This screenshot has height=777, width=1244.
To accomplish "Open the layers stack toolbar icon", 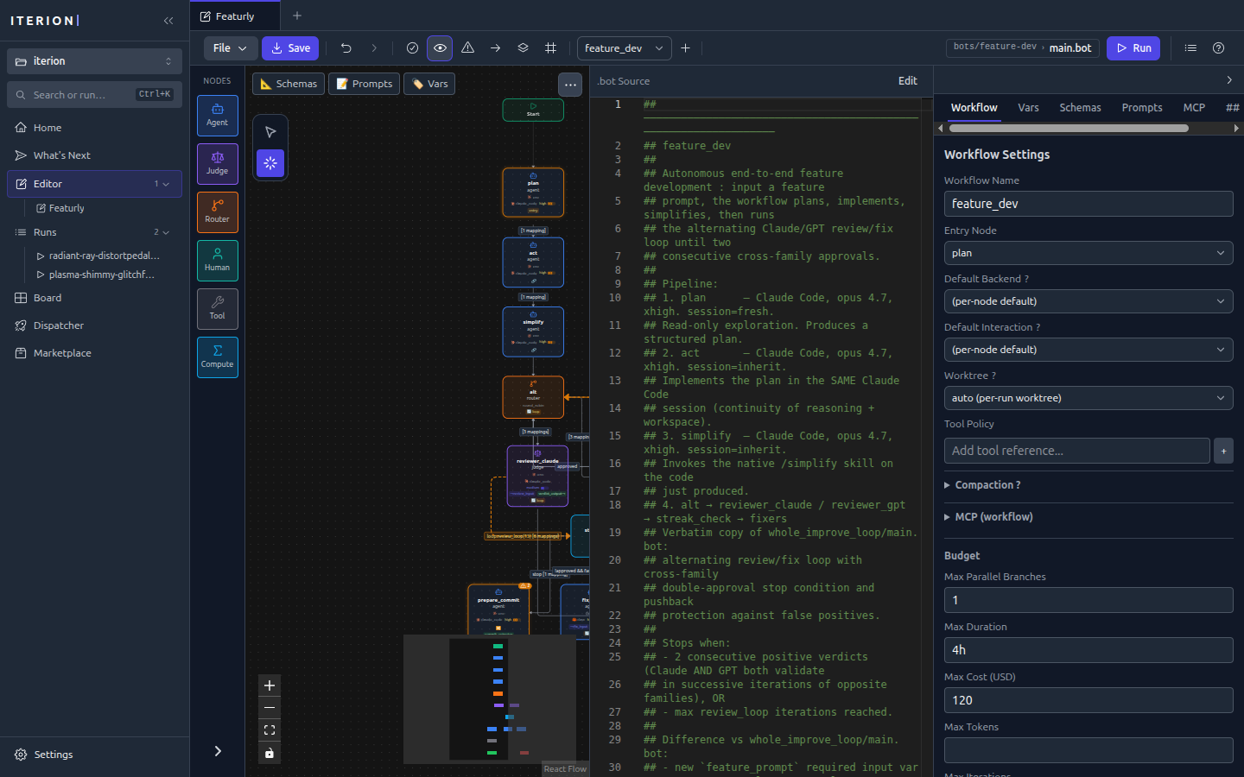I will [x=523, y=48].
